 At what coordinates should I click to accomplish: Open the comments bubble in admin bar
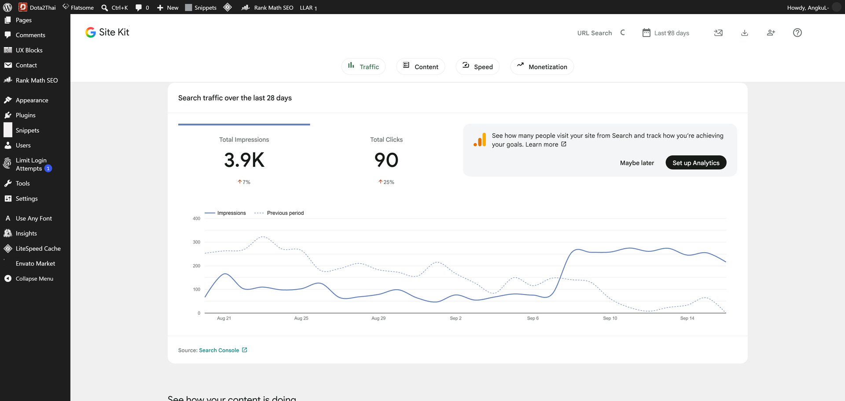pos(142,7)
